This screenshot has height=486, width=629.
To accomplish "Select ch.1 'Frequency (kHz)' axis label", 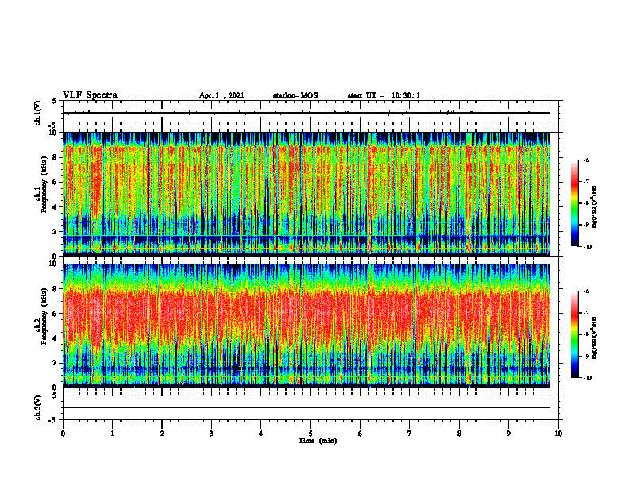I will click(x=44, y=183).
